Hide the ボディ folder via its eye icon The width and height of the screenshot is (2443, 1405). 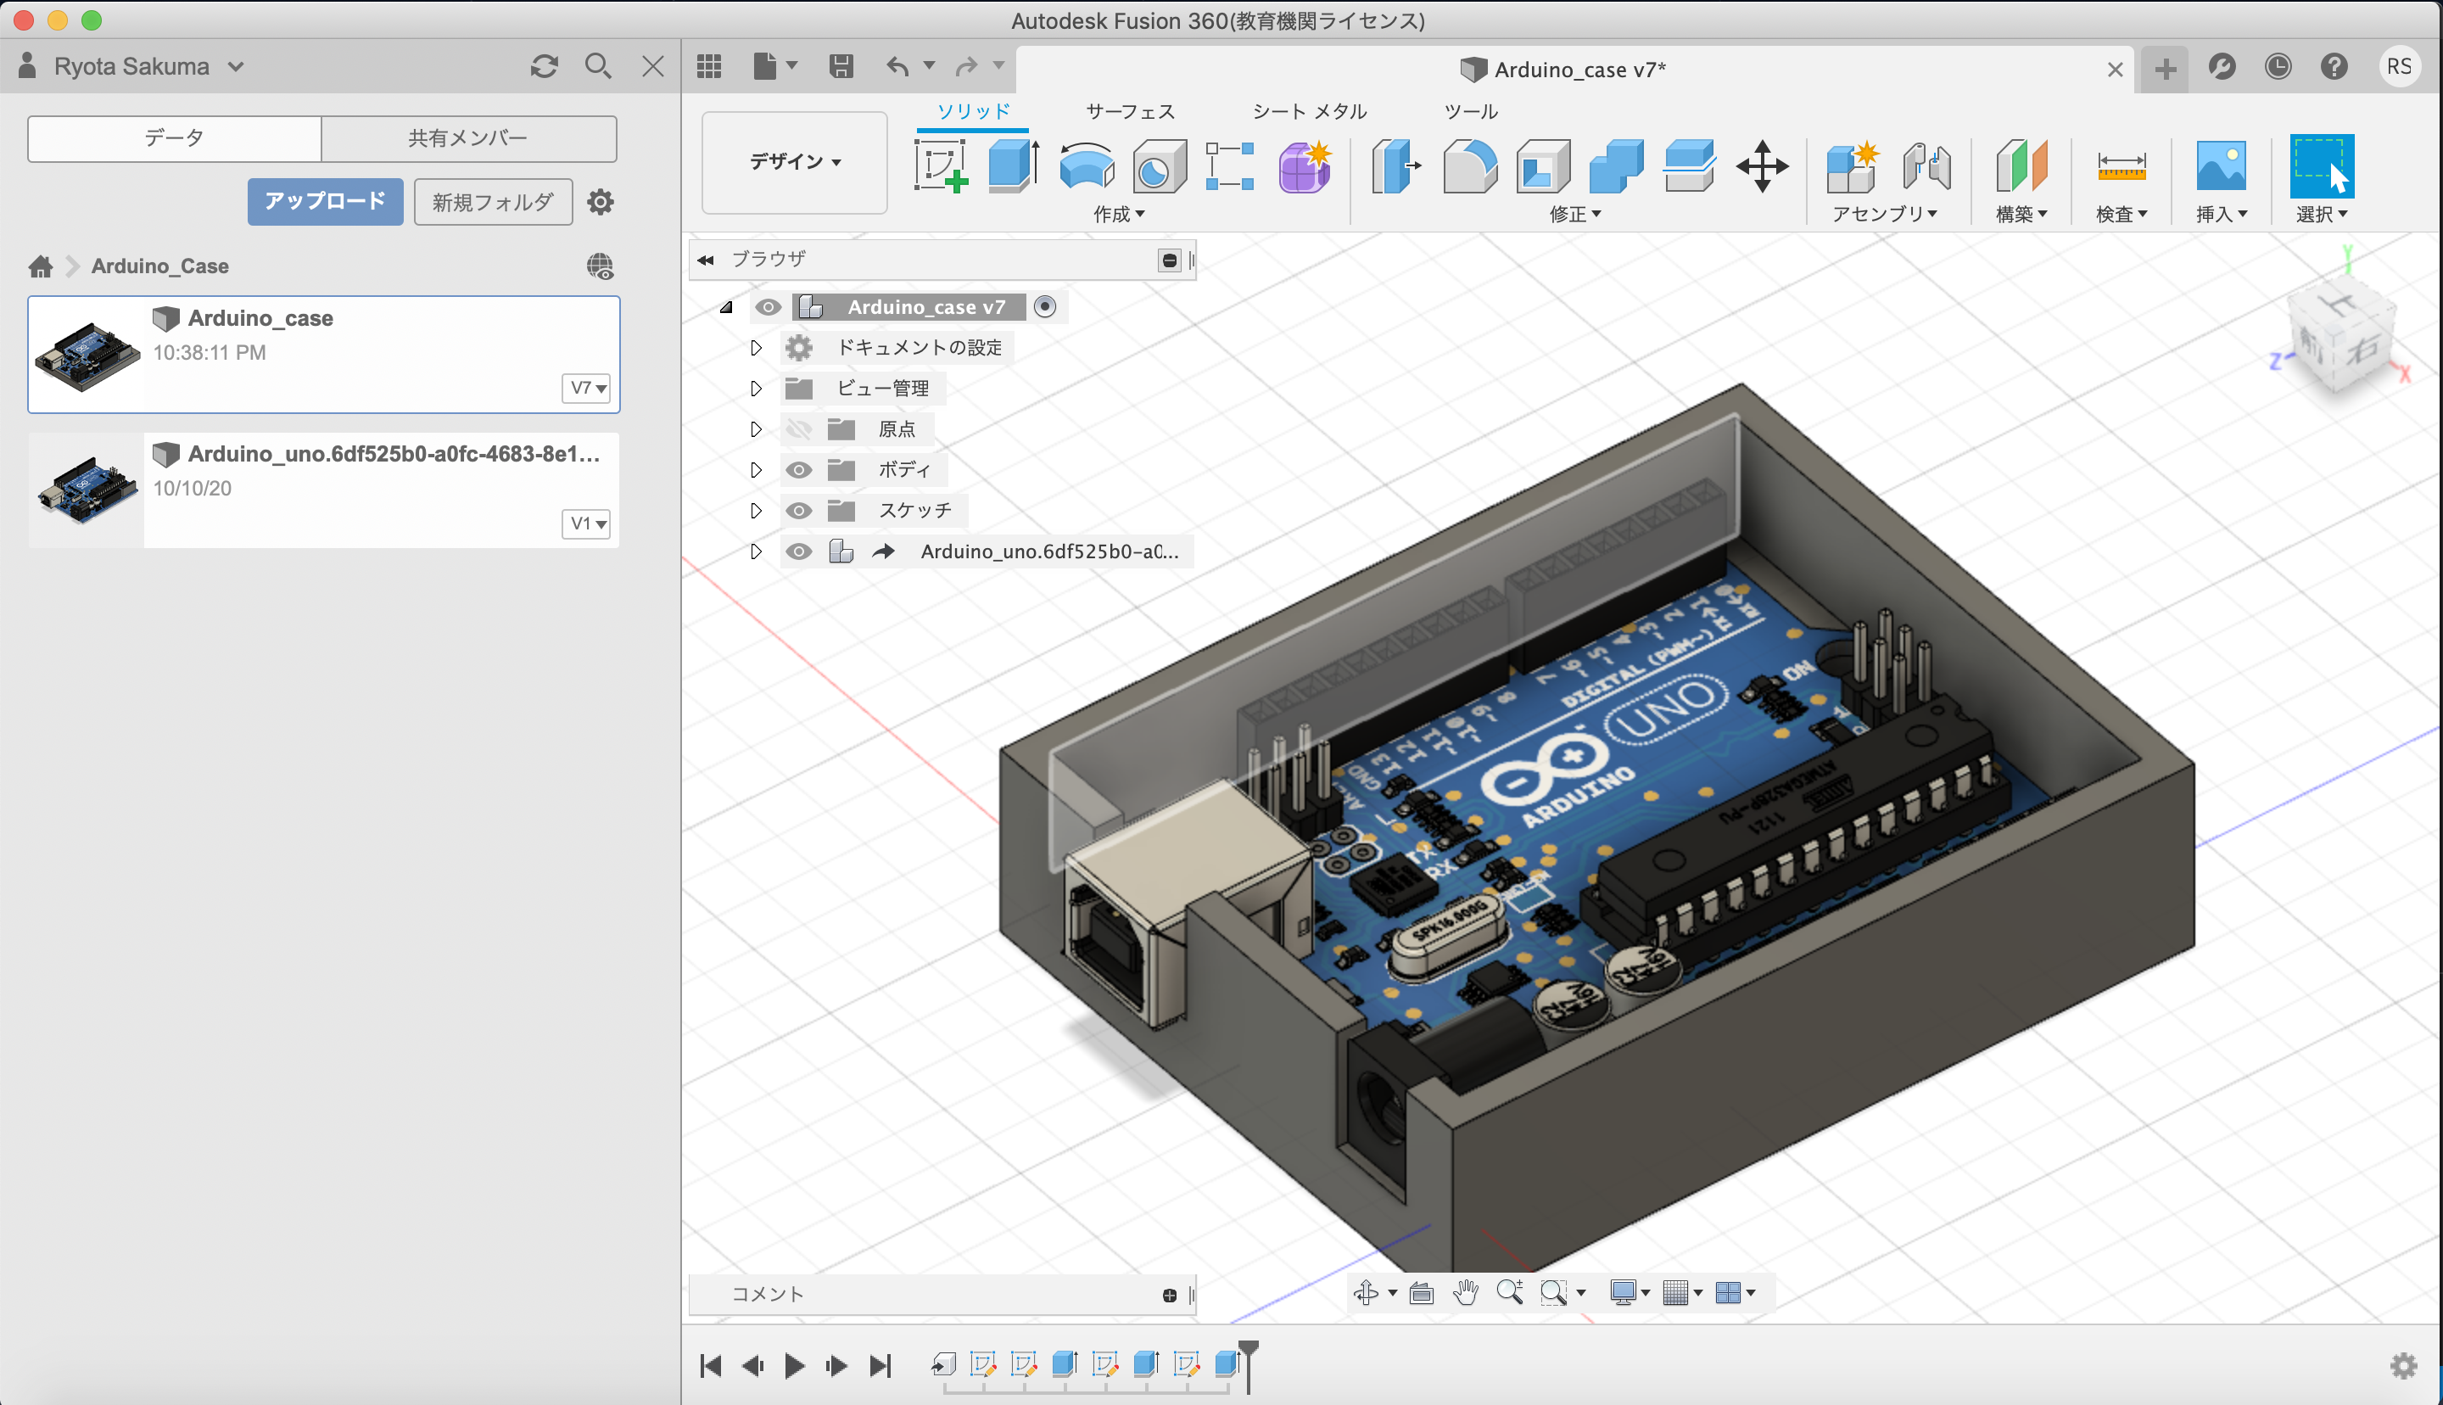(798, 470)
